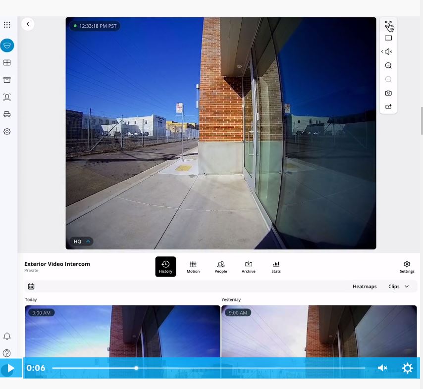Open the video wall grid view

(x=7, y=62)
